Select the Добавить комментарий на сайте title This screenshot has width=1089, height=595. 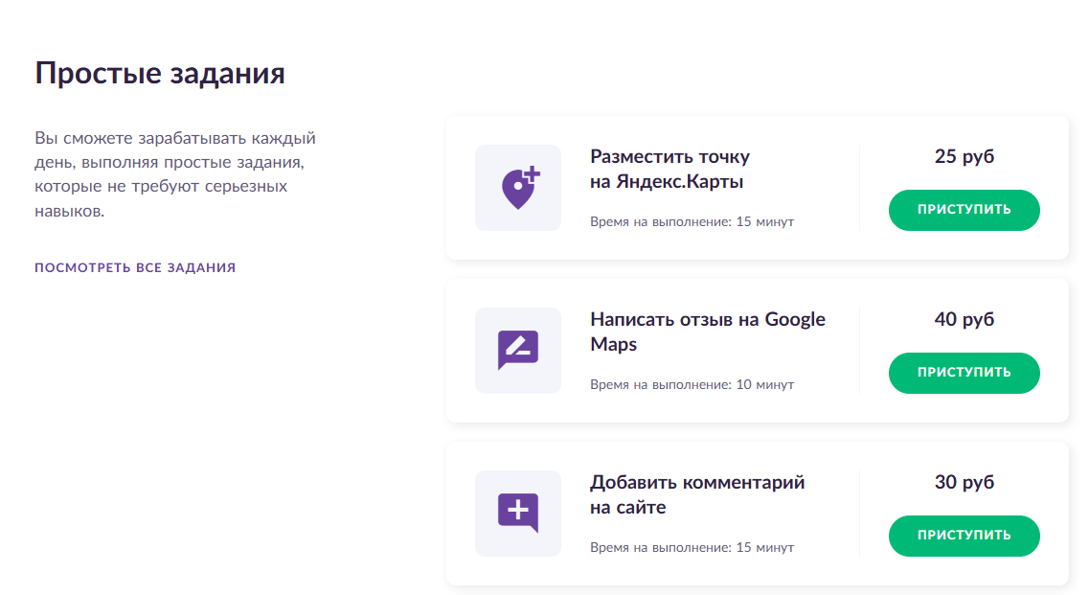point(697,494)
